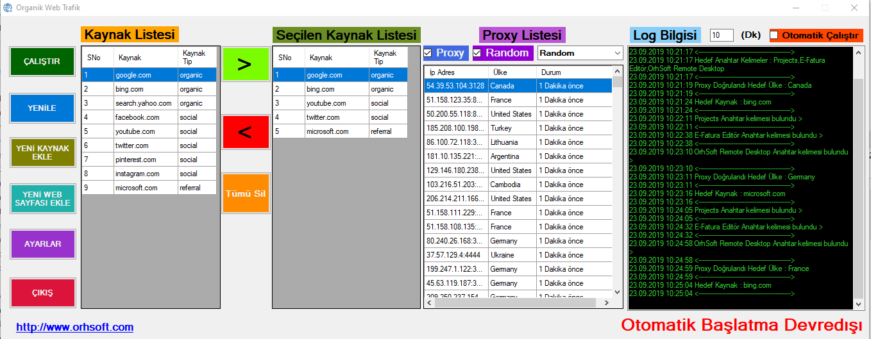871x339 pixels.
Task: Click SNo column header in Kaynak Listesi
Action: pos(97,58)
